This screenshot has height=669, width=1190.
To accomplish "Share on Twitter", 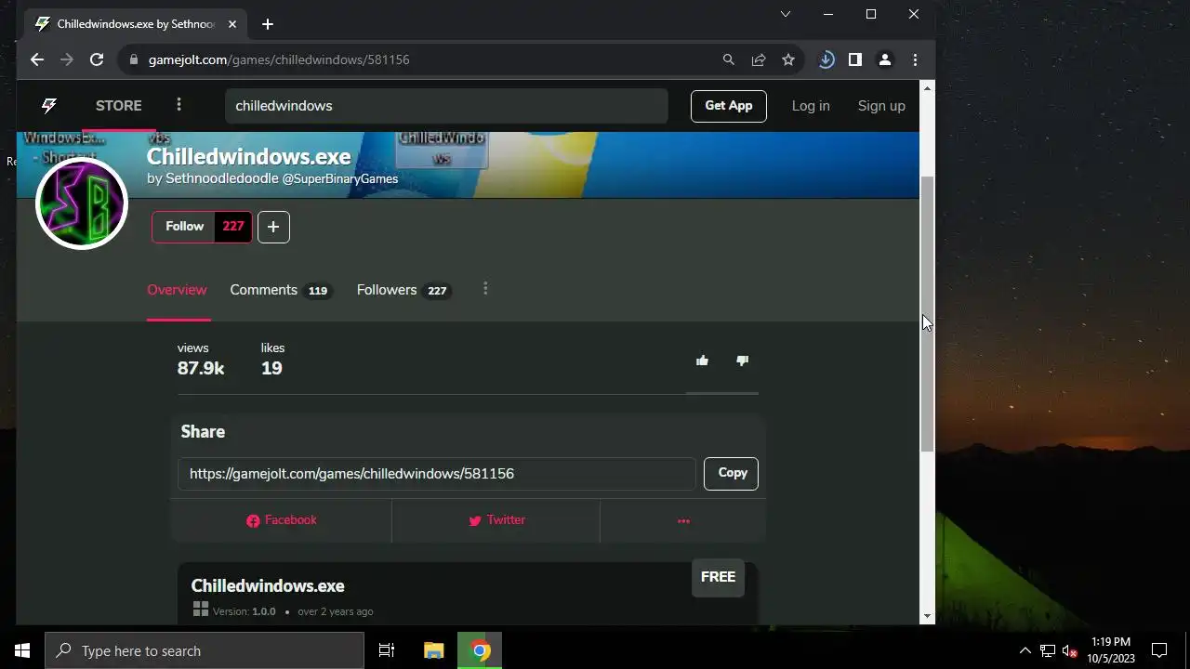I will (x=496, y=520).
